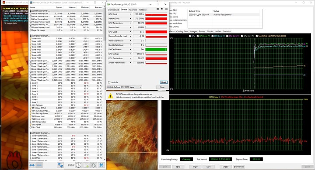
Task: Click HWiNFO network remote monitor icon
Action: coord(60,165)
